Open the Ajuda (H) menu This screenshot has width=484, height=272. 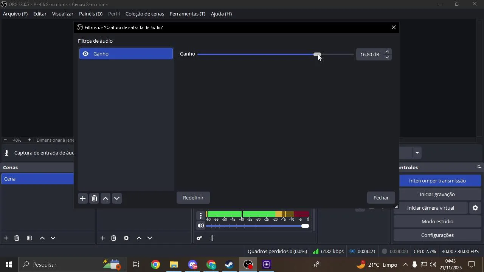[221, 14]
